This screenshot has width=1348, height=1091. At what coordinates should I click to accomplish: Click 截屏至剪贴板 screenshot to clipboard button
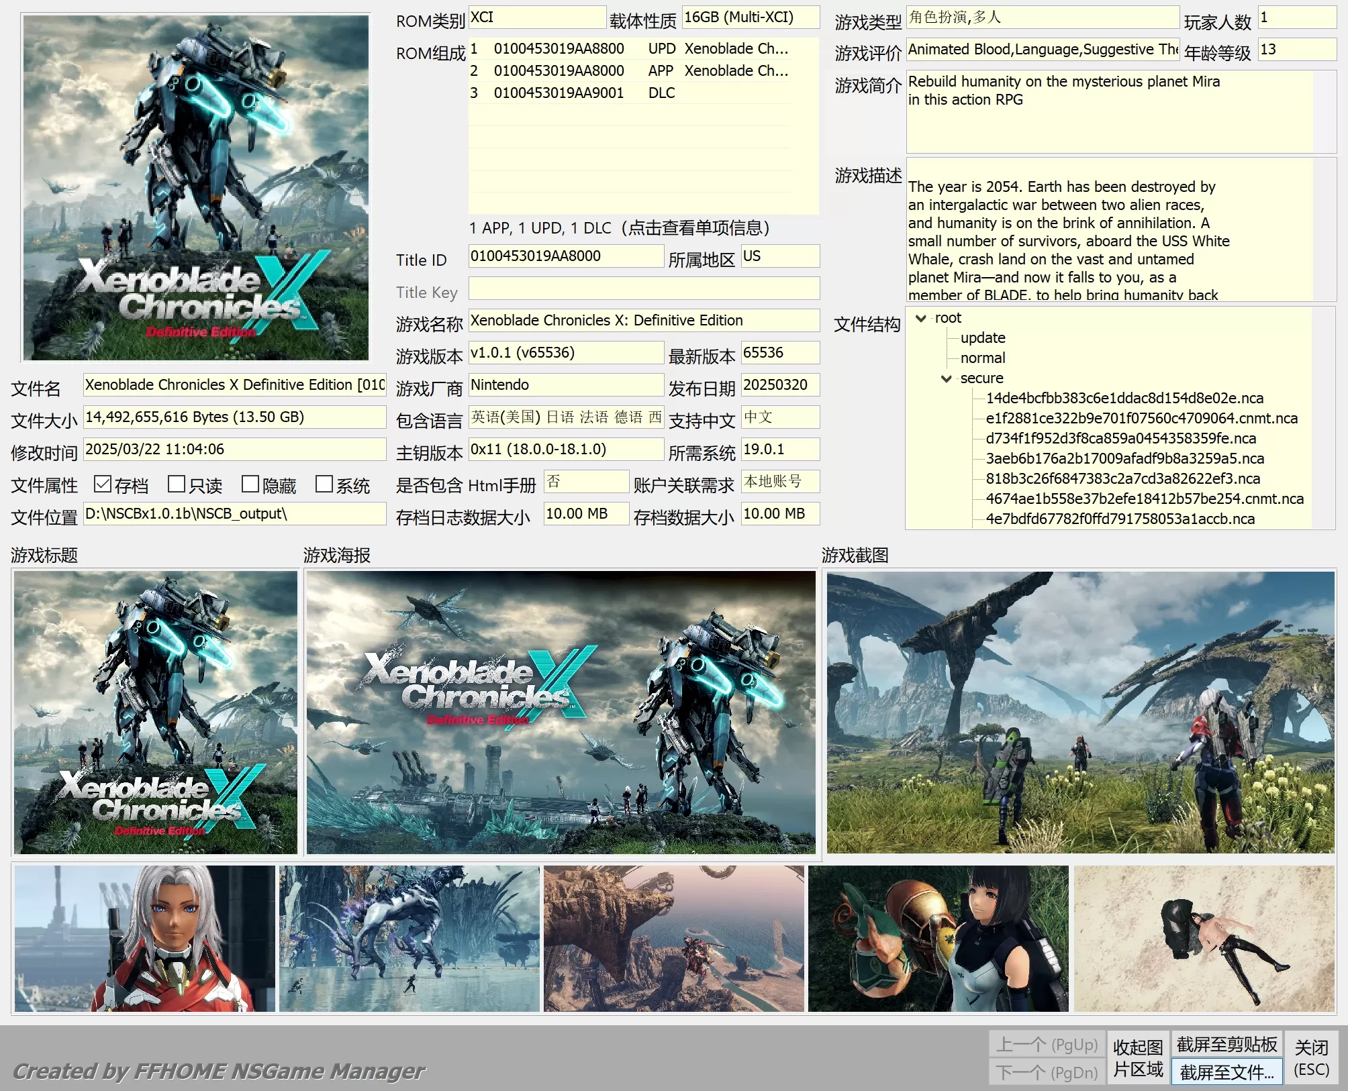click(x=1226, y=1045)
